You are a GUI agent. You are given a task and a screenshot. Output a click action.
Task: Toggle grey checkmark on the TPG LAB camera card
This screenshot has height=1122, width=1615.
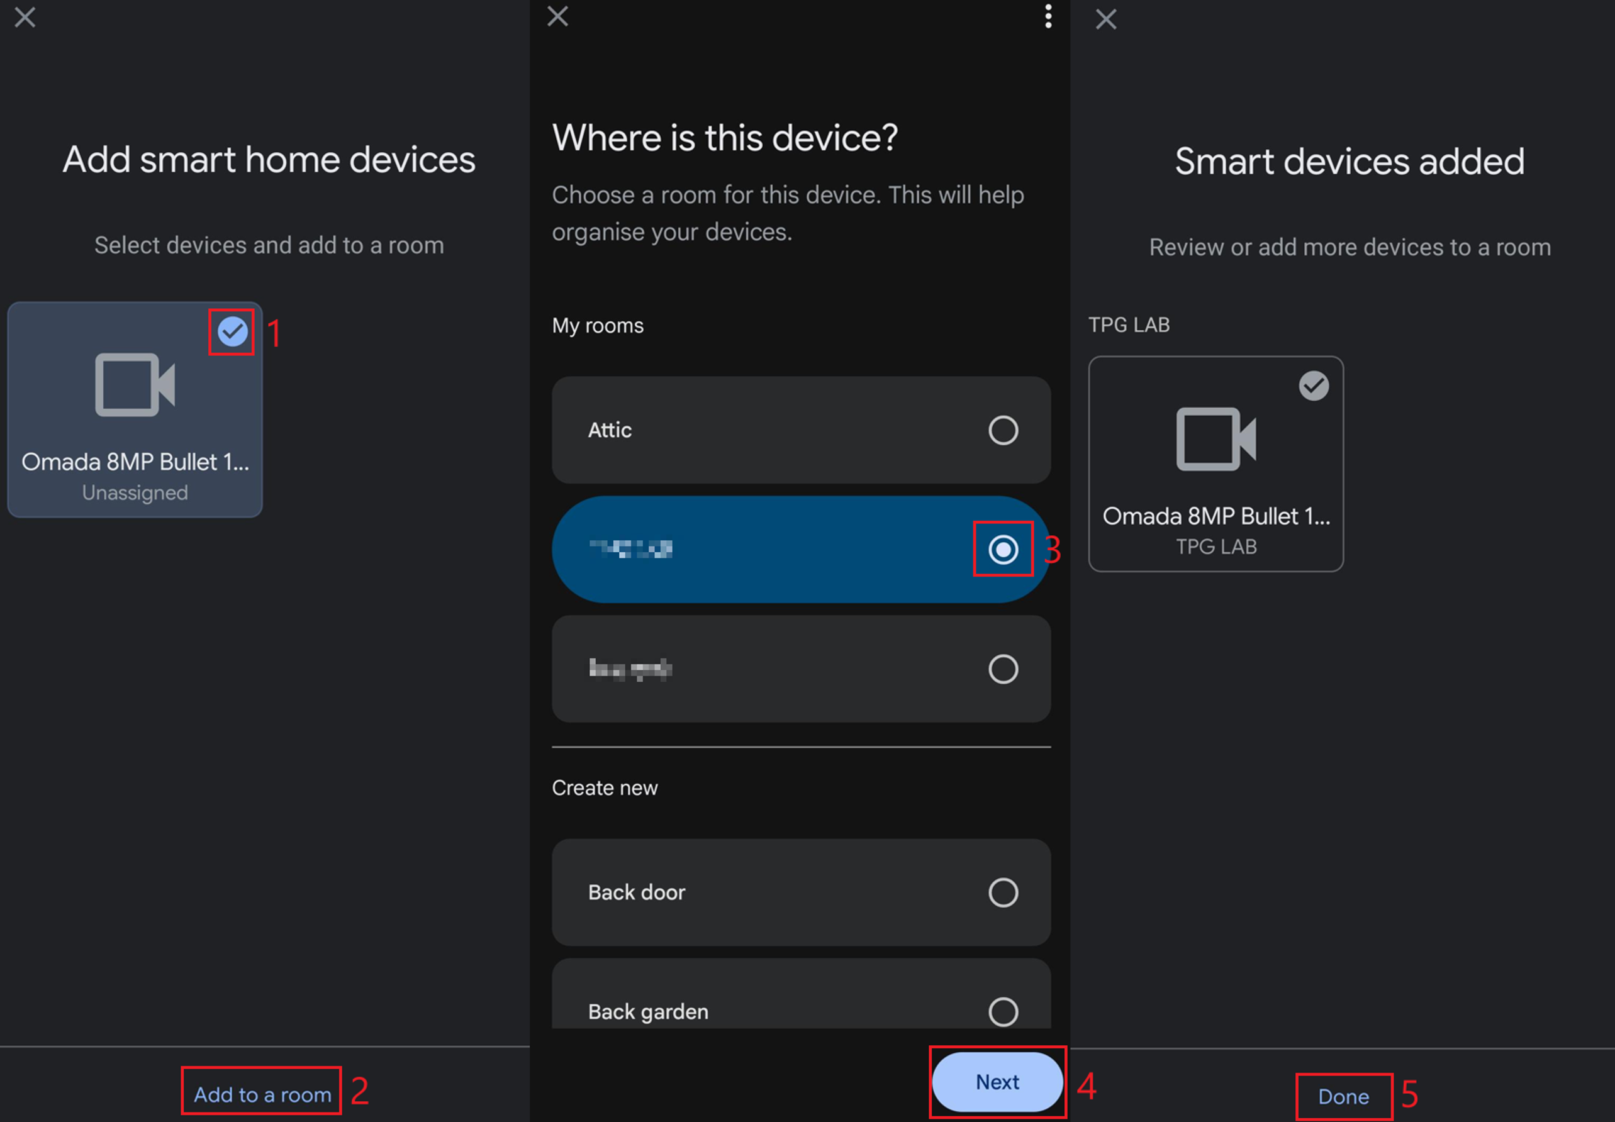pos(1314,386)
